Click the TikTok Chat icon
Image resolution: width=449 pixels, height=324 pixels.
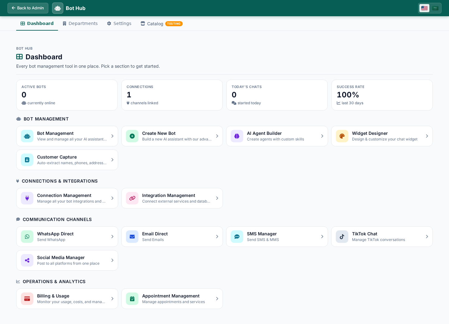point(342,237)
